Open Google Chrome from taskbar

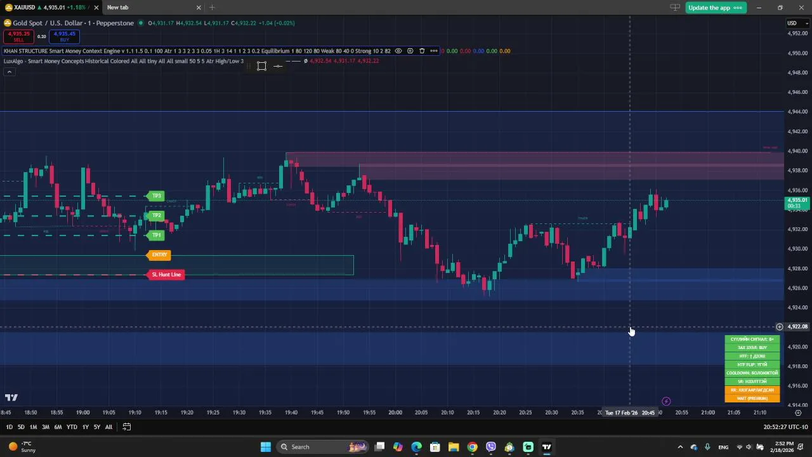coord(472,447)
